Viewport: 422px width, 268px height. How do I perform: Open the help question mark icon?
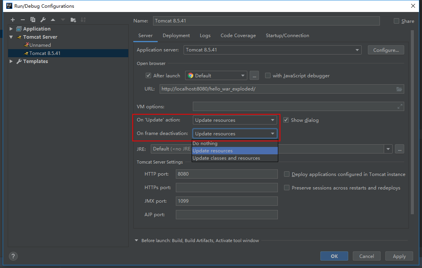(x=13, y=256)
